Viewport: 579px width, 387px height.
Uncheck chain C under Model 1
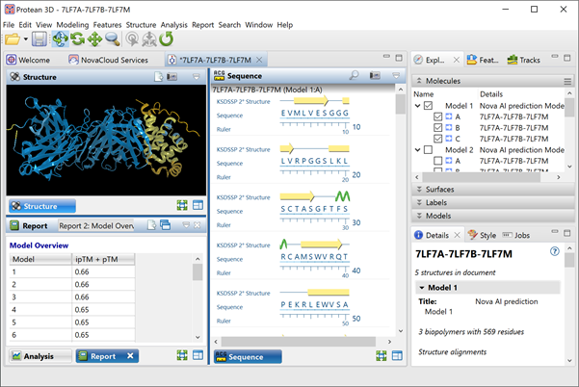tap(438, 139)
